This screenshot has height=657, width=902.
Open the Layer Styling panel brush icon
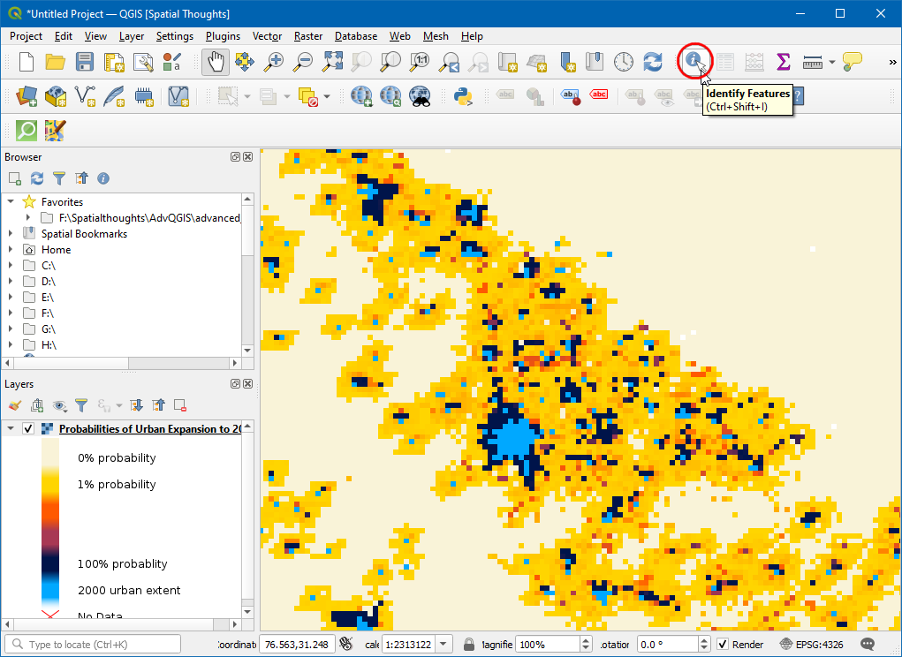point(15,405)
